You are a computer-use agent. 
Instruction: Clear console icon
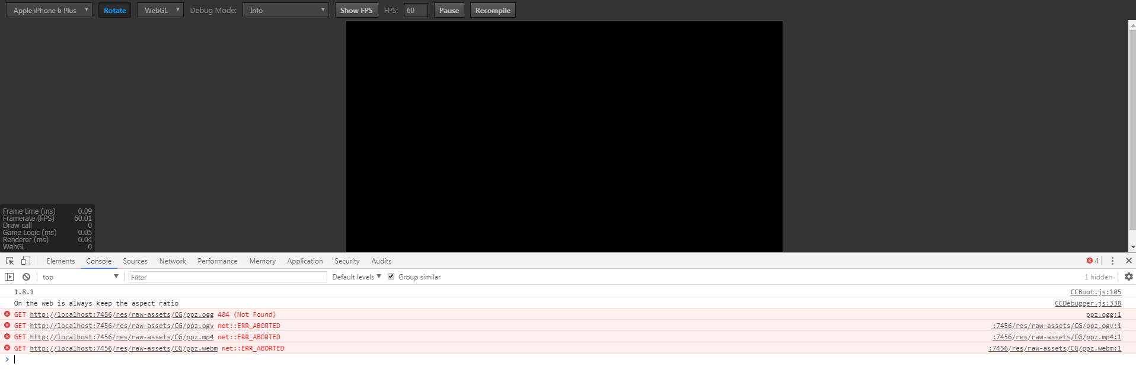click(x=26, y=277)
